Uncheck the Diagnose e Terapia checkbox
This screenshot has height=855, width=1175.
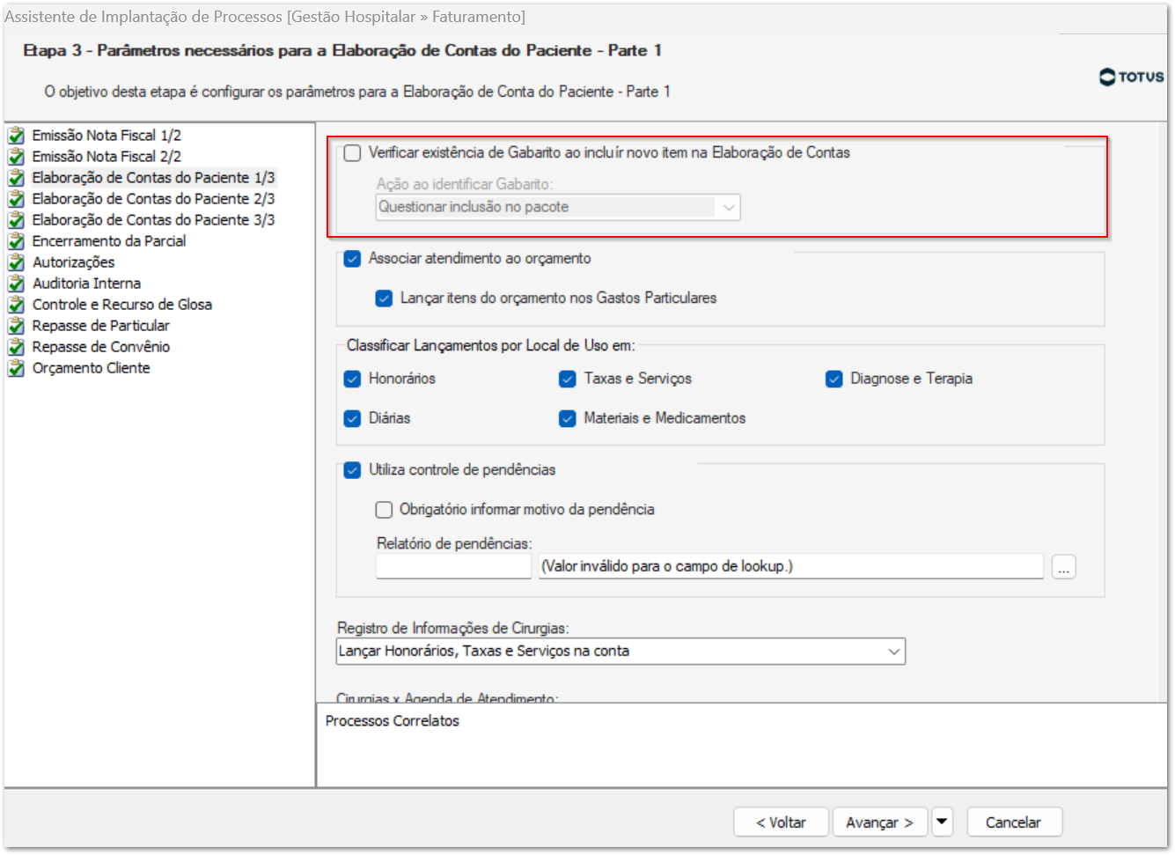click(834, 380)
